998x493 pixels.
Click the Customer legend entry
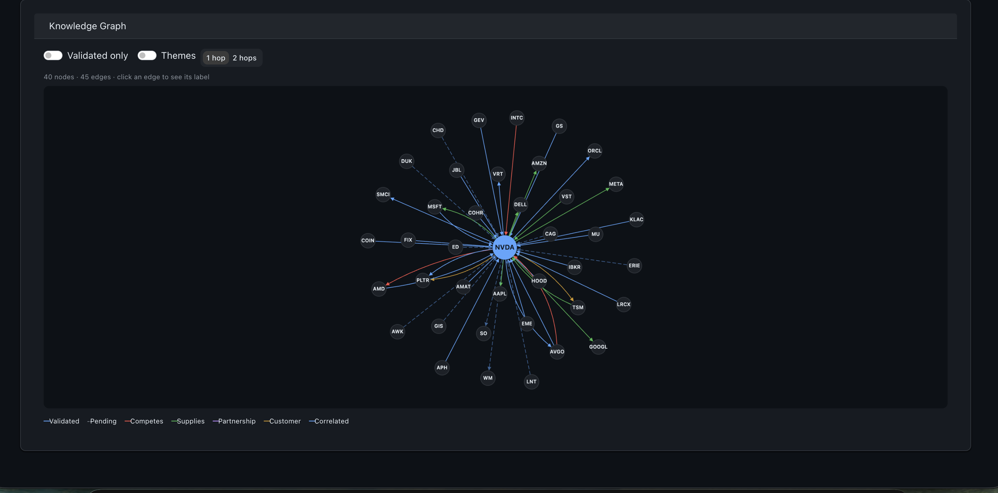(x=282, y=421)
